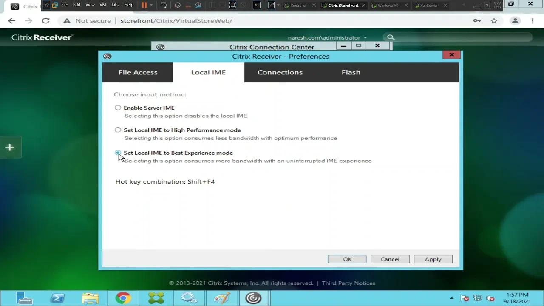Screen dimensions: 544x306
Task: Open the naresh.com\administrator account dropdown
Action: 365,37
